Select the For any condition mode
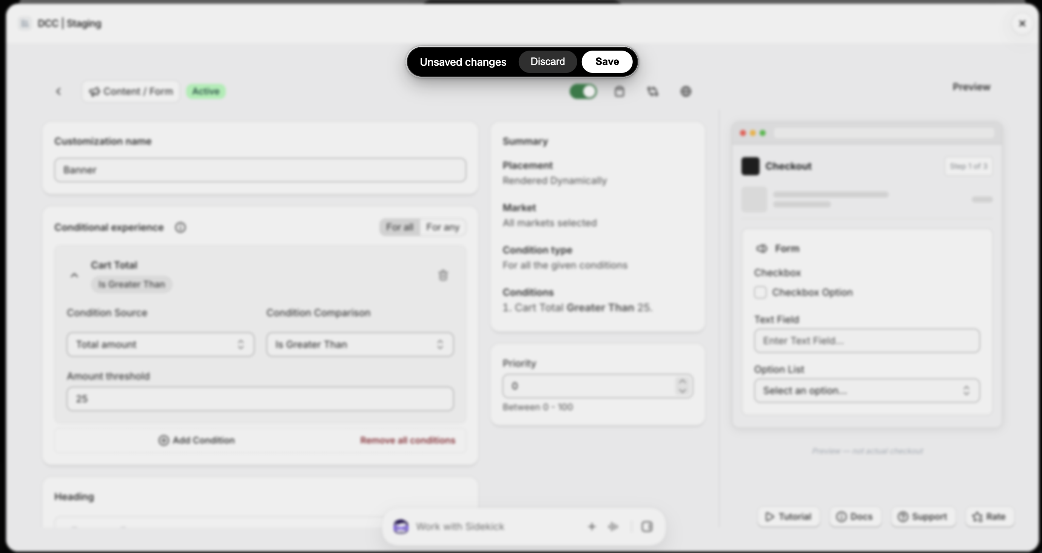This screenshot has height=553, width=1042. [442, 227]
